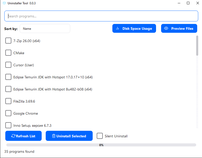
Task: Click Eclipse Temurin JDK 17.0.17+10 (x64) text
Action: pos(53,77)
